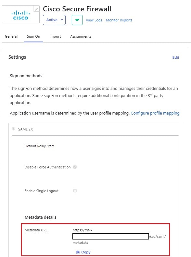Click the Metadata URL label

[x=36, y=230]
